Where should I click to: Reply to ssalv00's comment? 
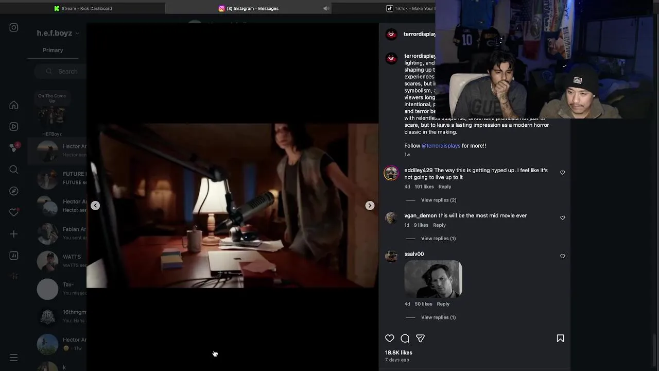[x=443, y=304]
